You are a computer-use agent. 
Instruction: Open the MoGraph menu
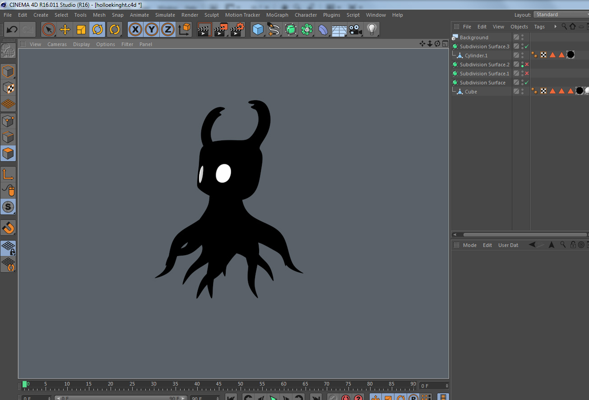tap(277, 15)
